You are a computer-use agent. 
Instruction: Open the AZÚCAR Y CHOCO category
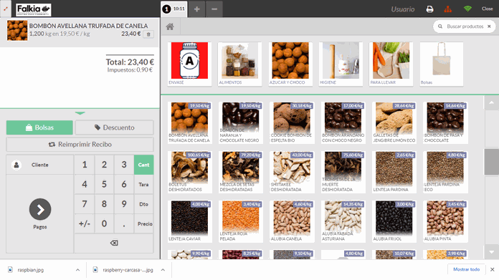tap(290, 64)
